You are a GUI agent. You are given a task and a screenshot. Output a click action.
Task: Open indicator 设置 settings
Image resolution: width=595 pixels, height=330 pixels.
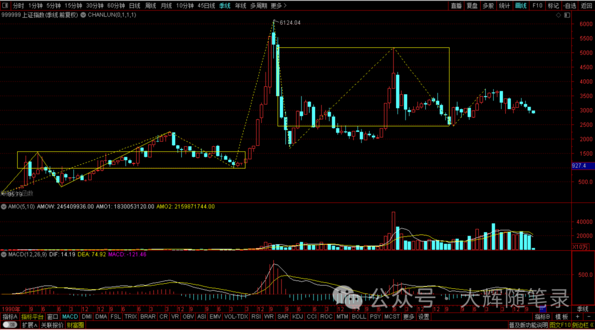[424, 317]
